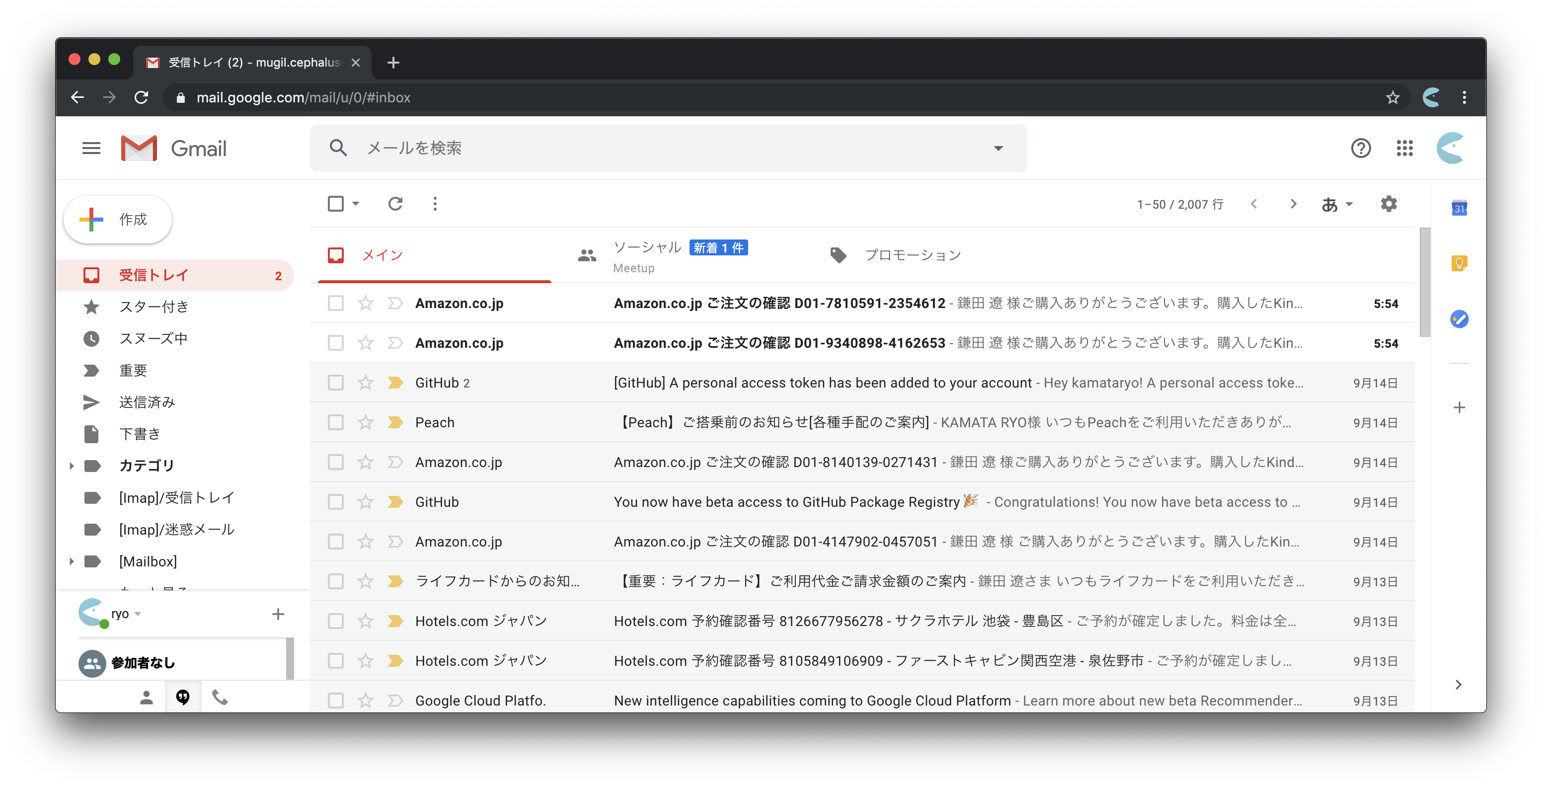The image size is (1542, 786).
Task: Switch to the メイン tab
Action: 435,255
